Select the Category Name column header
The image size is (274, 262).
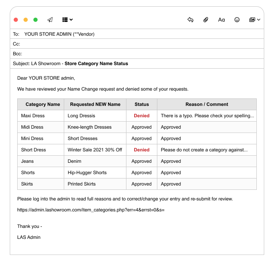click(43, 104)
